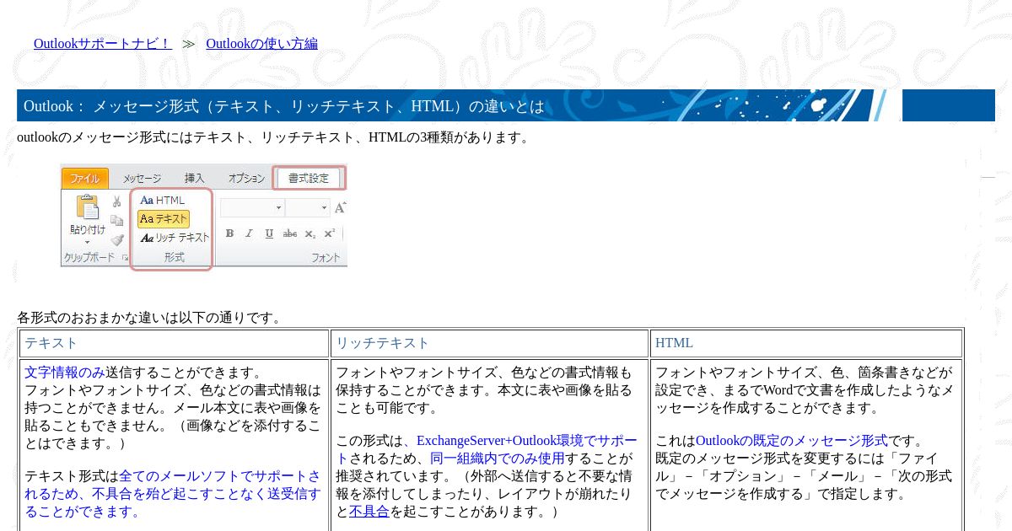Apply subscript with the x₂ icon
1012x531 pixels.
[x=310, y=233]
